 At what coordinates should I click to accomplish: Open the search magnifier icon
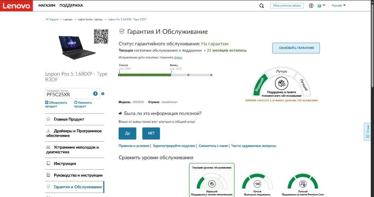pyautogui.click(x=262, y=6)
